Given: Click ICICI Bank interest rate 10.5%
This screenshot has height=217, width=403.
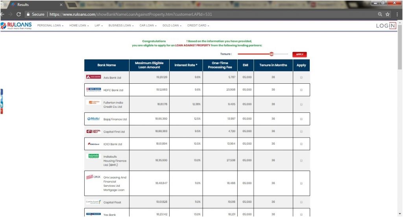Looking at the screenshot, I should click(x=197, y=144).
